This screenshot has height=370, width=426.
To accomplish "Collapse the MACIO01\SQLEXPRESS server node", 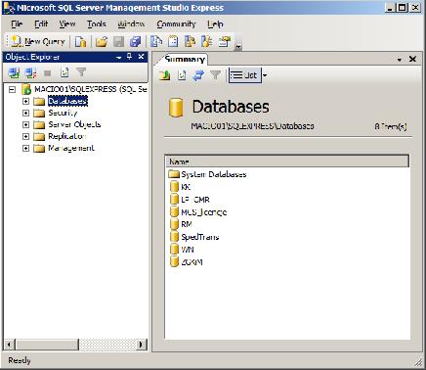I will click(13, 89).
